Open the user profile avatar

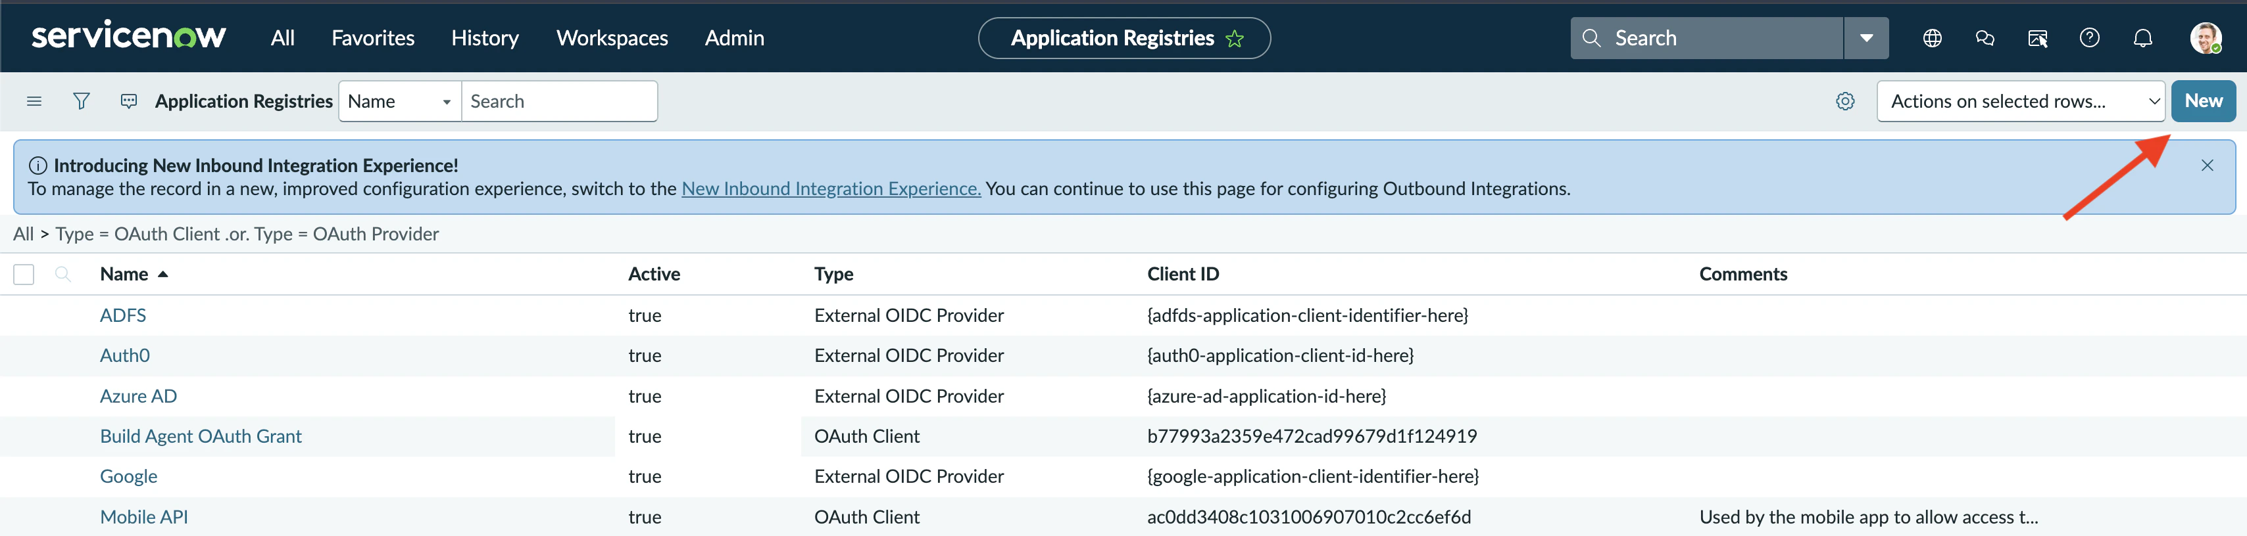2205,37
